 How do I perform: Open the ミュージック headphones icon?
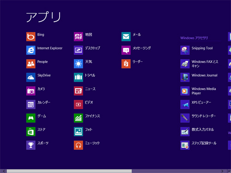pos(79,145)
